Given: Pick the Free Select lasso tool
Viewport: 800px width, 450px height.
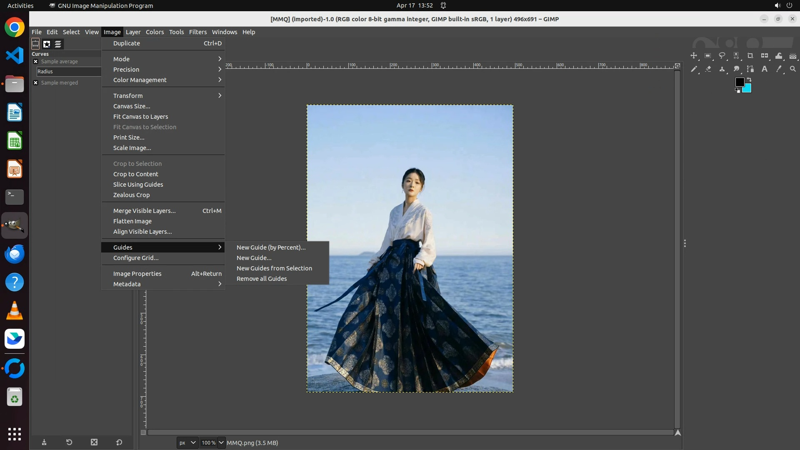Looking at the screenshot, I should coord(722,56).
